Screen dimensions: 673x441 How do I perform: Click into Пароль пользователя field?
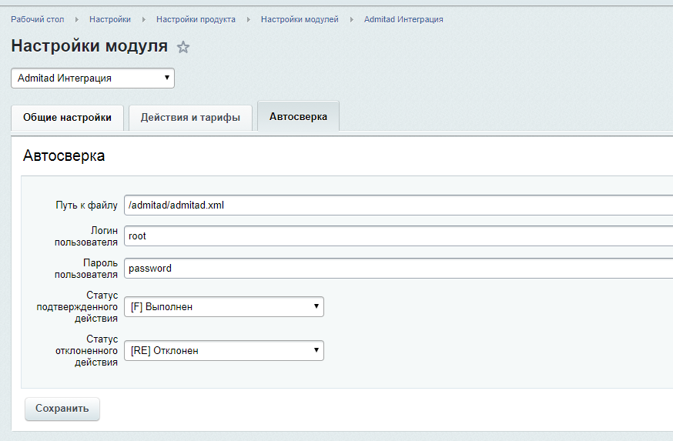click(x=397, y=269)
